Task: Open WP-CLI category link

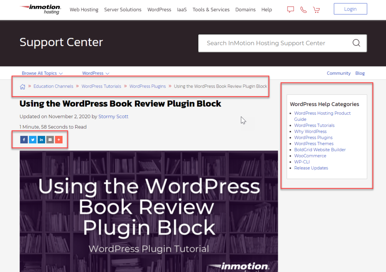Action: click(302, 162)
